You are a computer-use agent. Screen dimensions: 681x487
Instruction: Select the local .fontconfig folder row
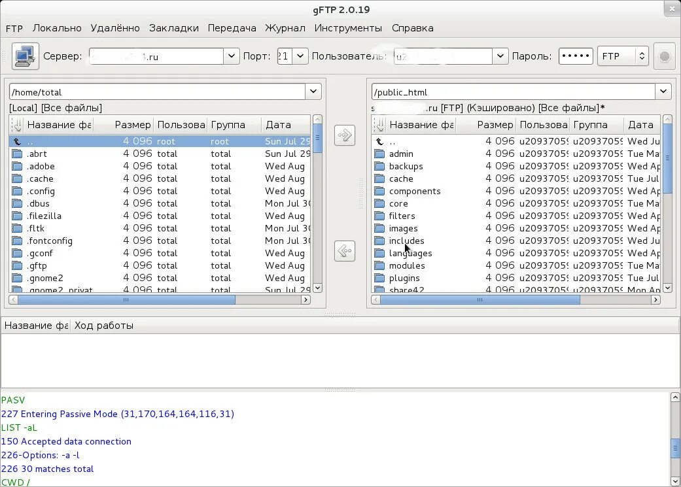160,241
